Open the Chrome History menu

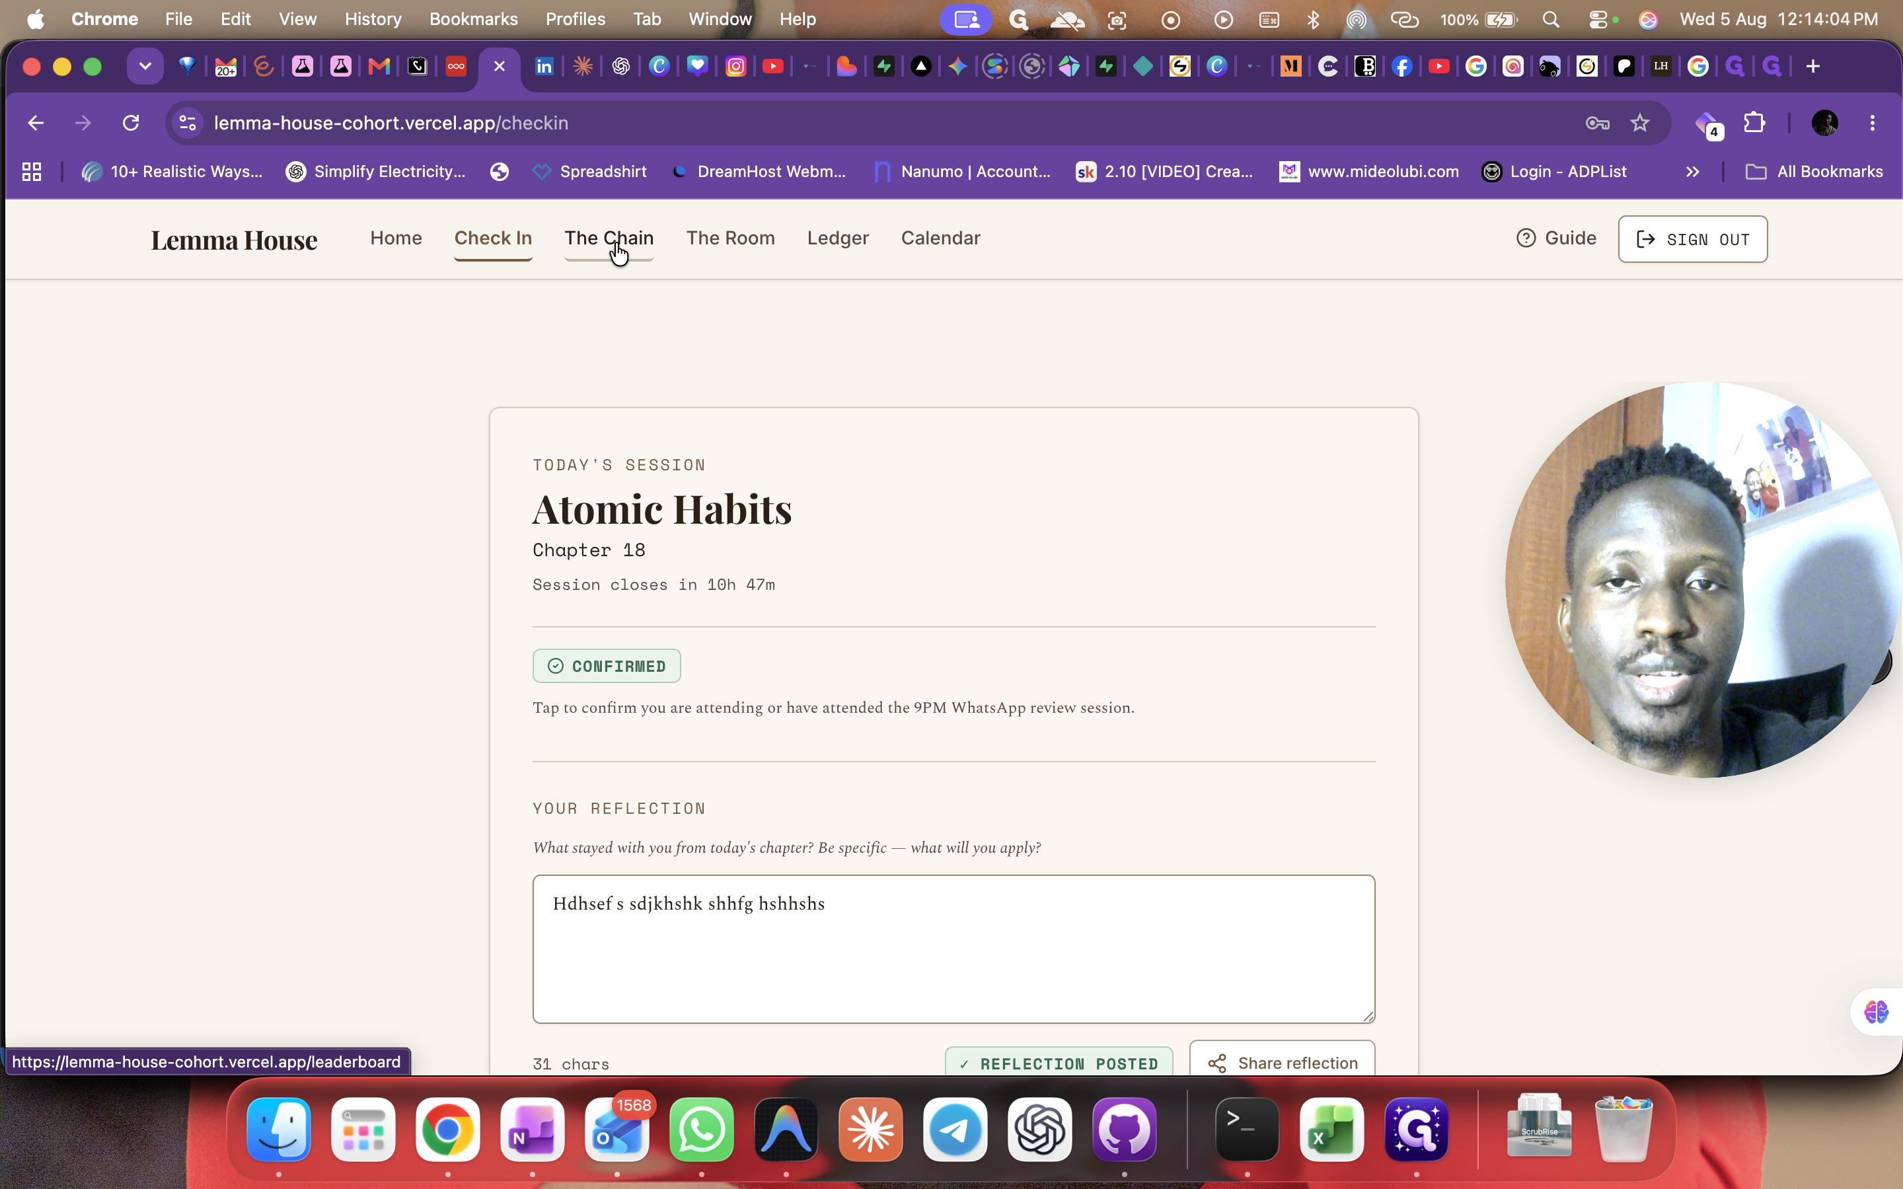[373, 19]
